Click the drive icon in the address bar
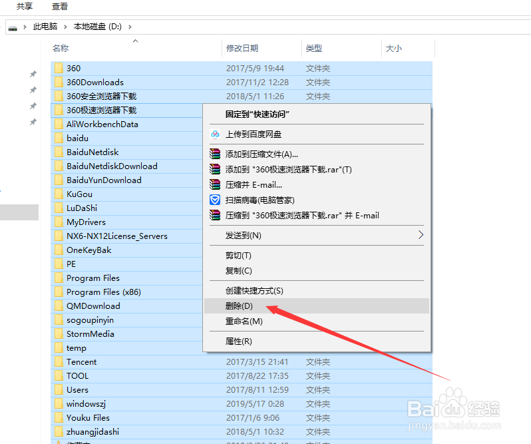 13,28
